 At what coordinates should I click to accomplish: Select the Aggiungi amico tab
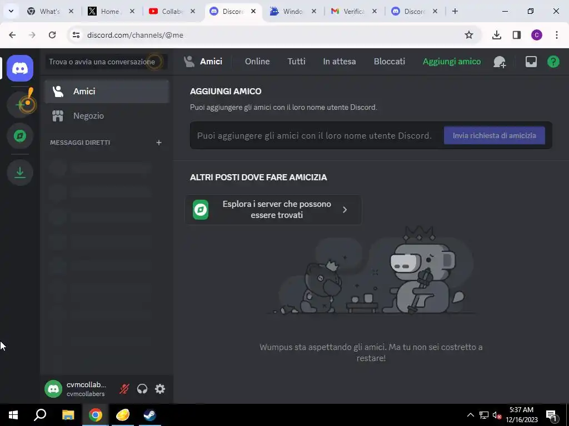tap(452, 62)
